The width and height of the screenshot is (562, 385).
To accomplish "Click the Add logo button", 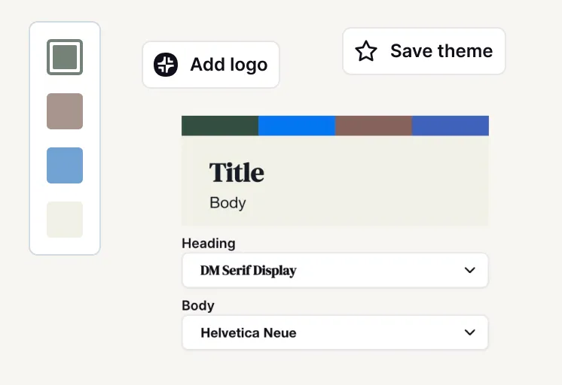I will (x=211, y=65).
